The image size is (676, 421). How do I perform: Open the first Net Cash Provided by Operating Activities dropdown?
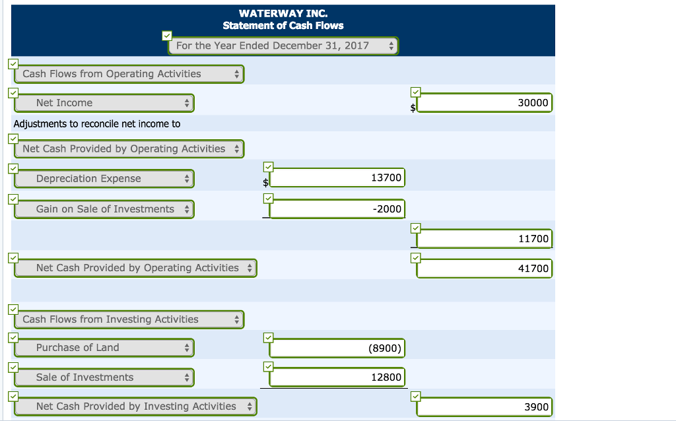[128, 148]
